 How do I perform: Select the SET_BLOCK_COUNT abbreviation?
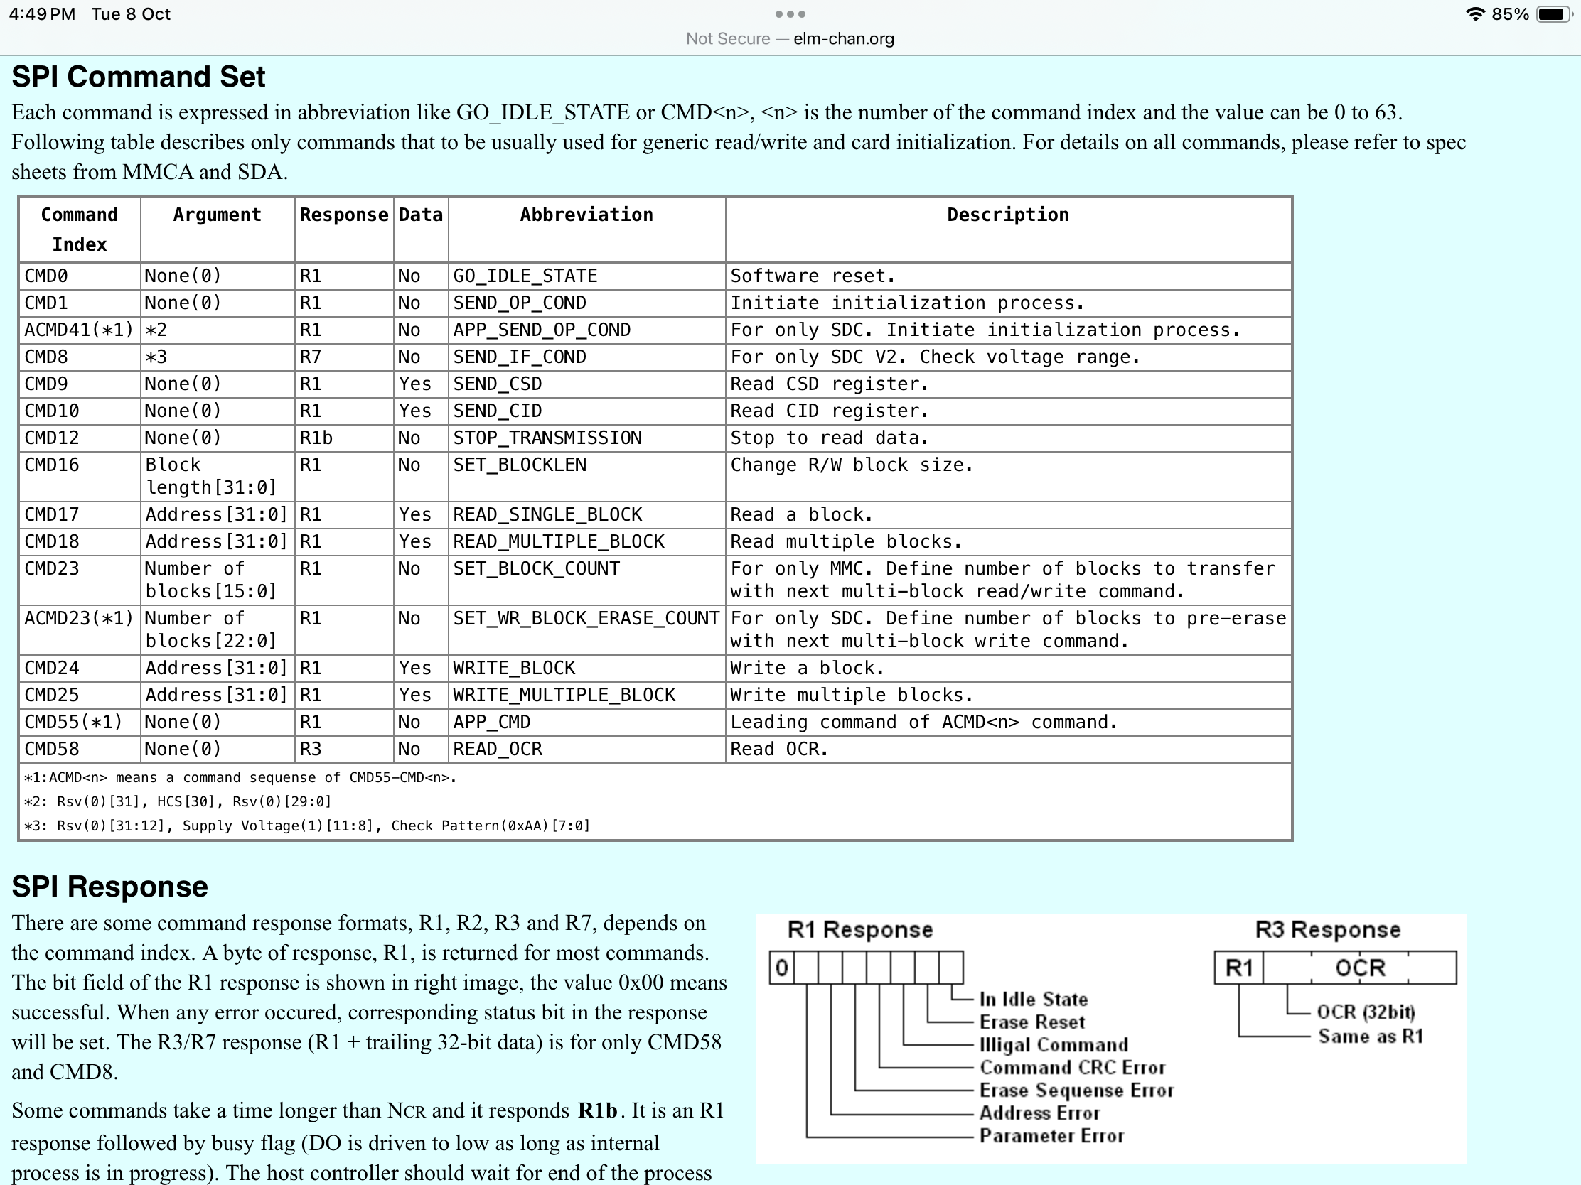coord(586,580)
